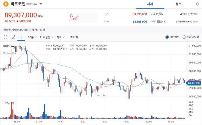This screenshot has width=202, height=125.
Task: Click the Bitcoin logo icon
Action: click(6, 4)
